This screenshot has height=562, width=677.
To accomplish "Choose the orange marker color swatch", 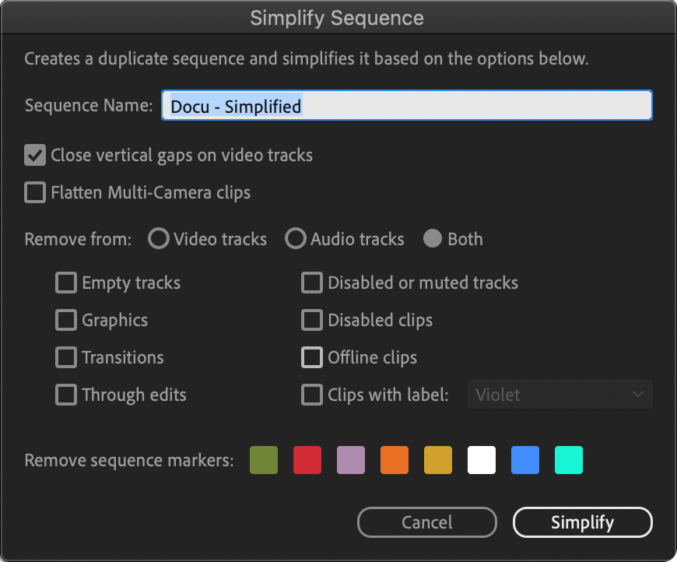I will tap(395, 460).
